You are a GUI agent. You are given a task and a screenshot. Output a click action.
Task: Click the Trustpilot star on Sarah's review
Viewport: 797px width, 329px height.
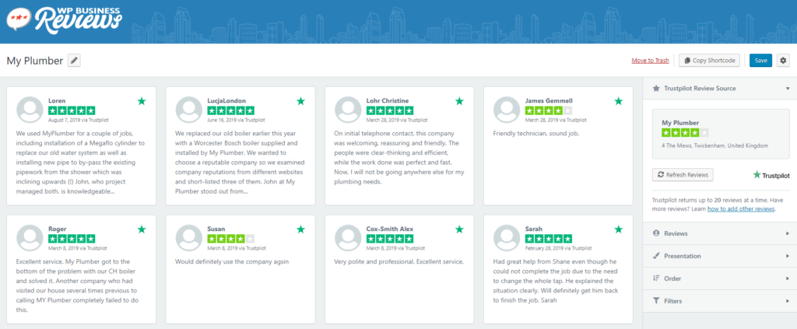619,229
